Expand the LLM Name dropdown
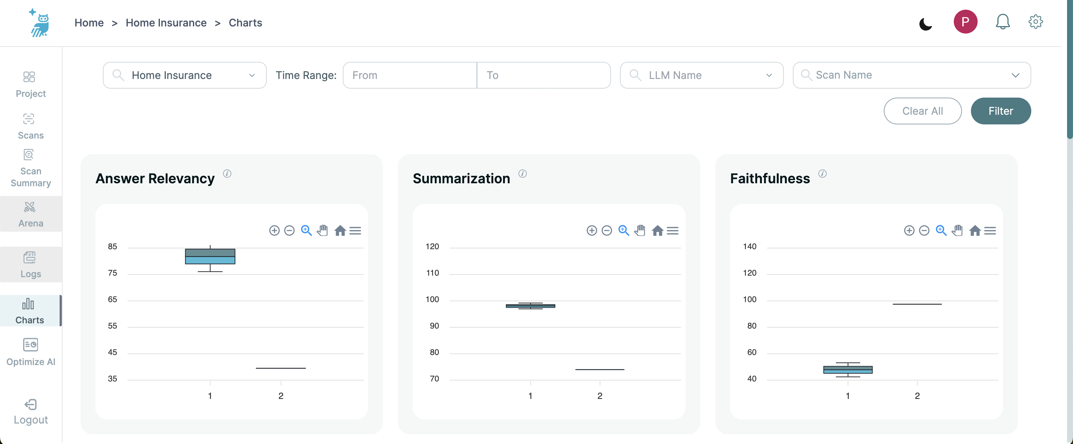 (702, 75)
